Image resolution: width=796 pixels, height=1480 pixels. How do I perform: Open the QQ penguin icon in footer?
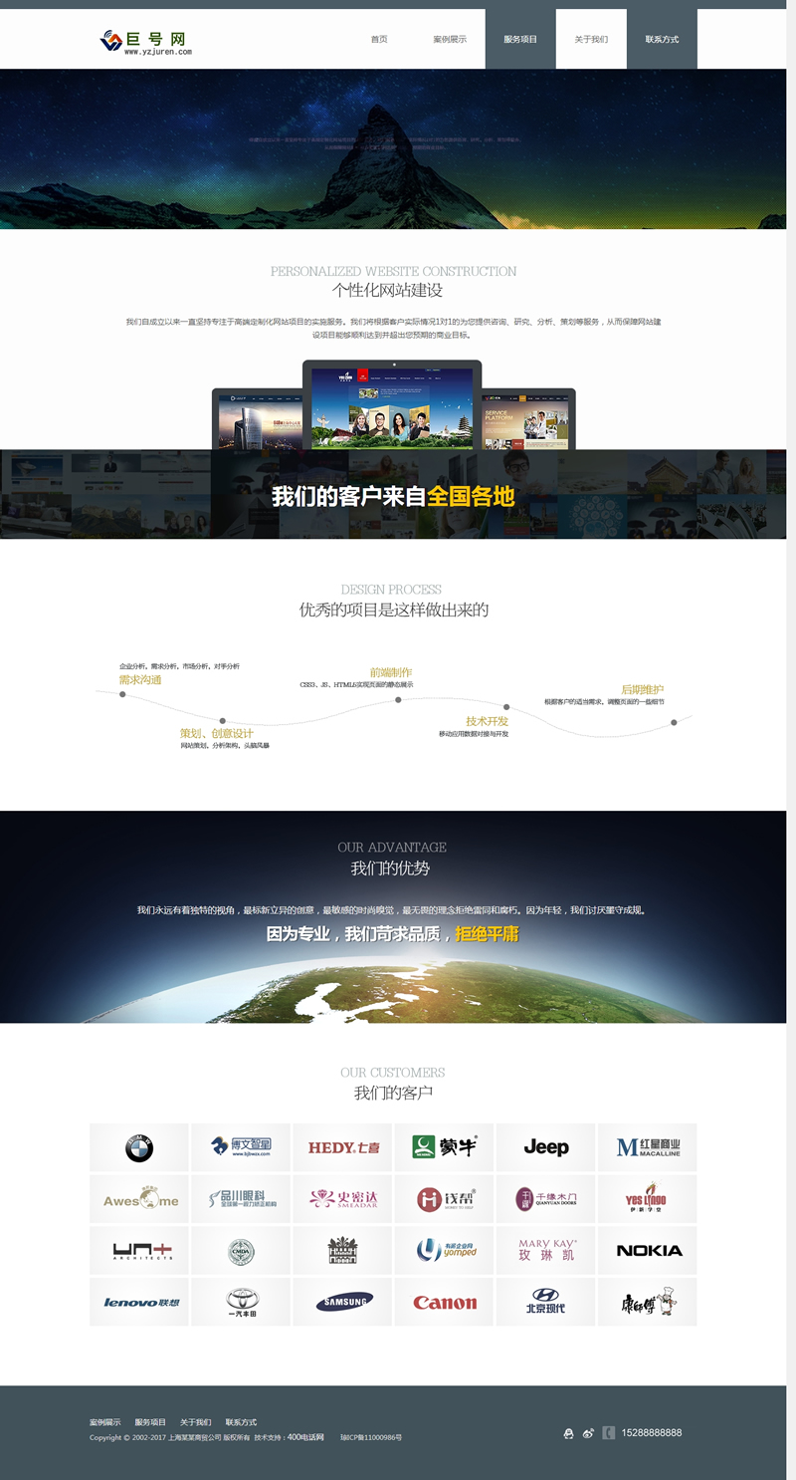(568, 1433)
